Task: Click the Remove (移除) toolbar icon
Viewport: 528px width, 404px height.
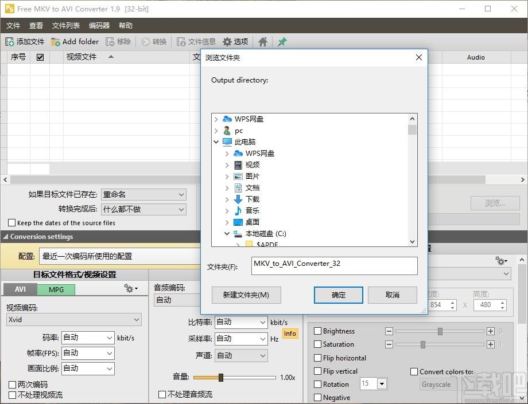Action: coord(110,42)
